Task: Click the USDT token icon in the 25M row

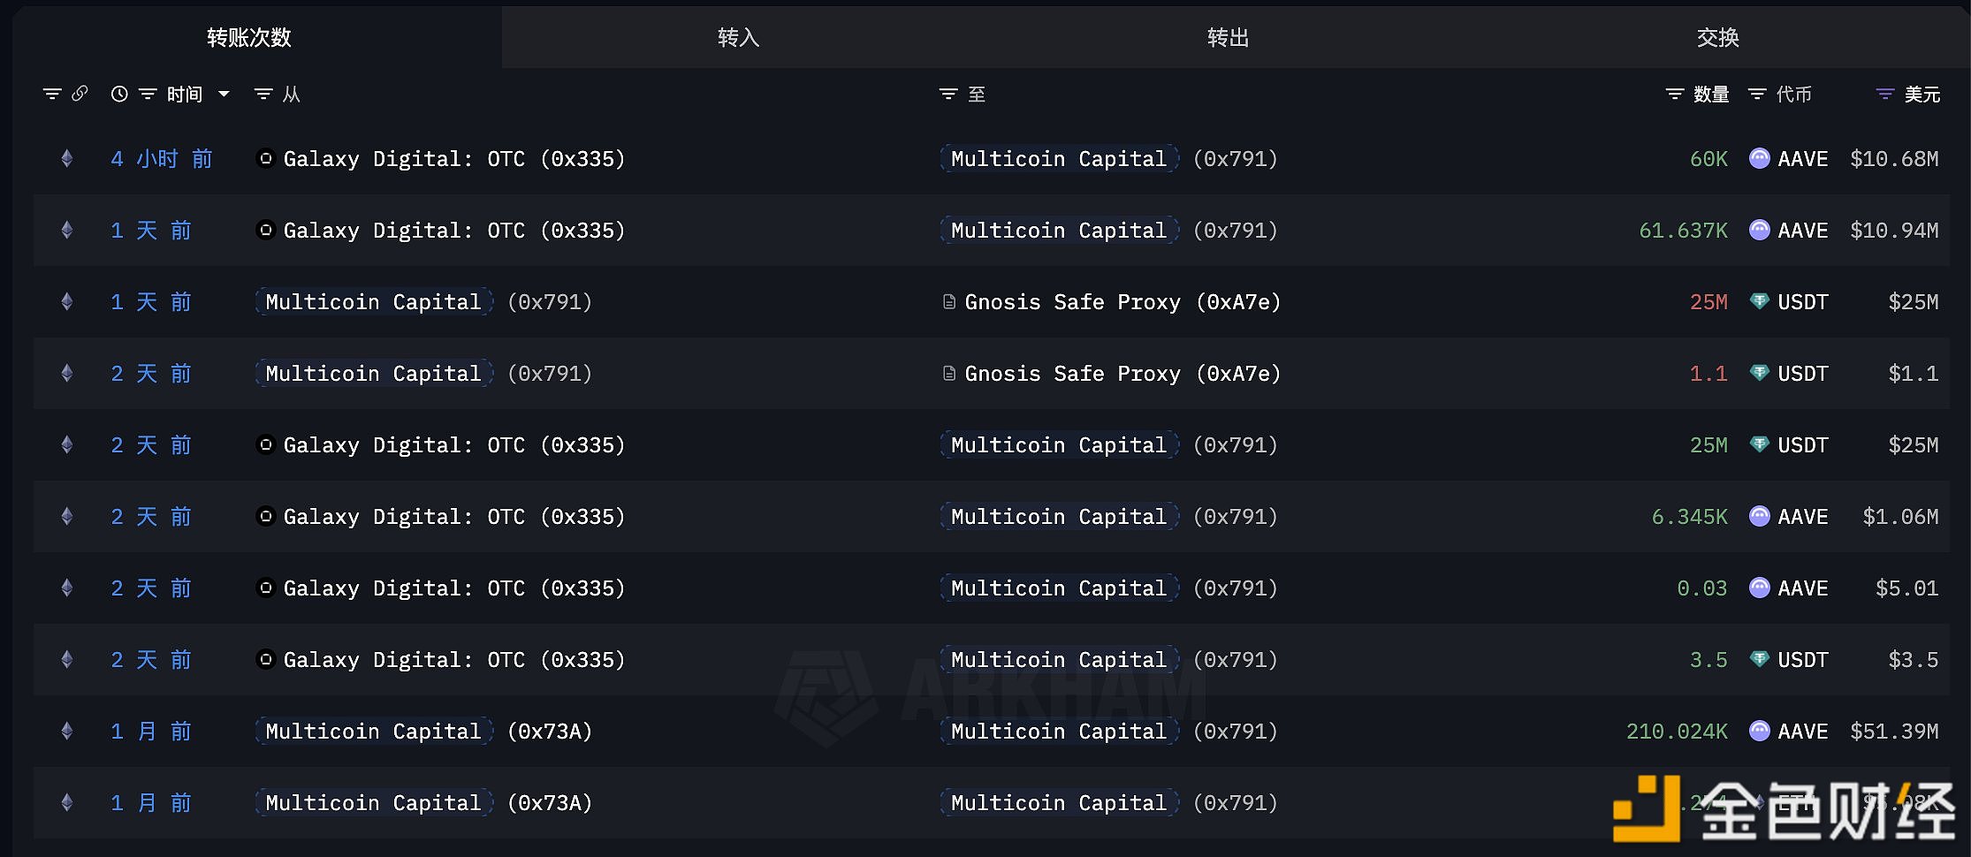Action: click(x=1759, y=301)
